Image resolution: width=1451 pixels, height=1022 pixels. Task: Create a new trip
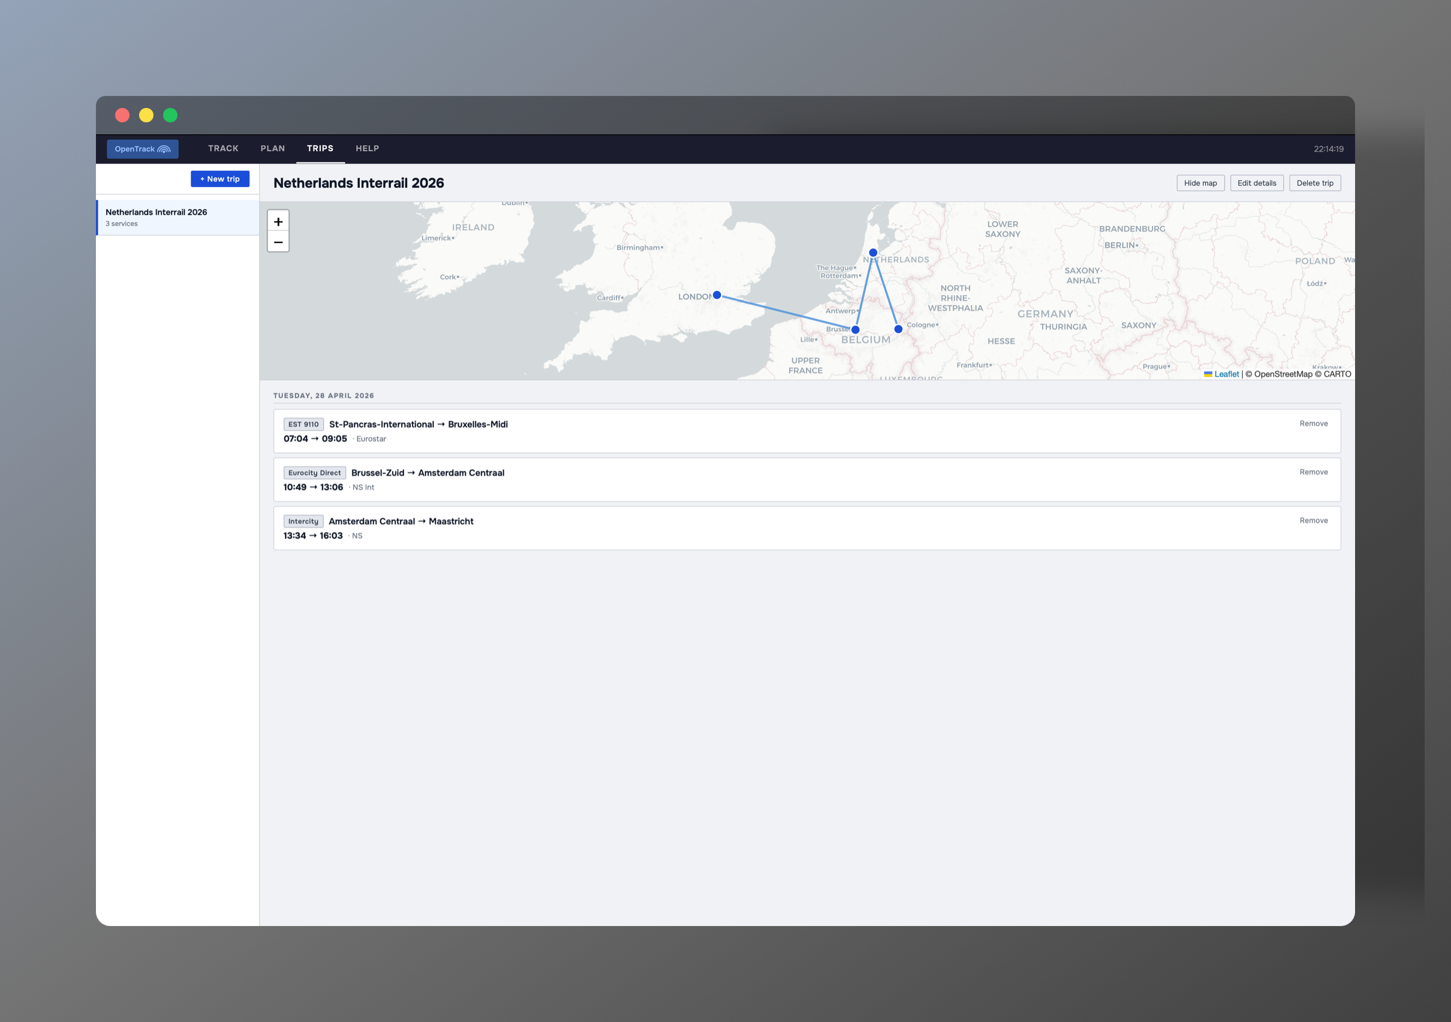[x=220, y=179]
